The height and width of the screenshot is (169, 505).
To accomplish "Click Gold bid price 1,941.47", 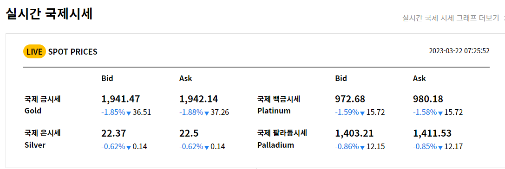I will (121, 99).
